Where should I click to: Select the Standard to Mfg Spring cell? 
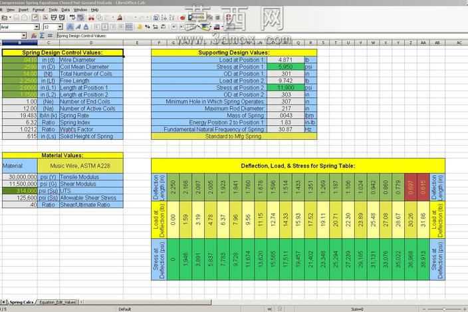(x=234, y=136)
